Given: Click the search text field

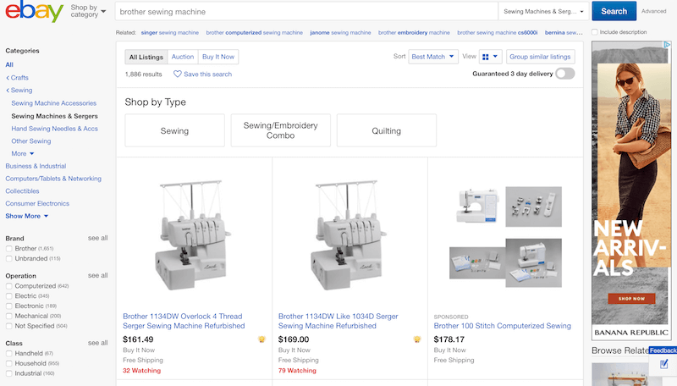Looking at the screenshot, I should coord(306,12).
